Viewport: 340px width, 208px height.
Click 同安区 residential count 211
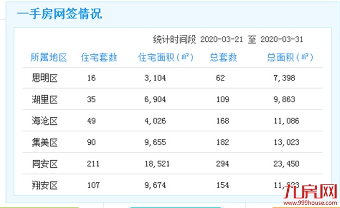93,163
